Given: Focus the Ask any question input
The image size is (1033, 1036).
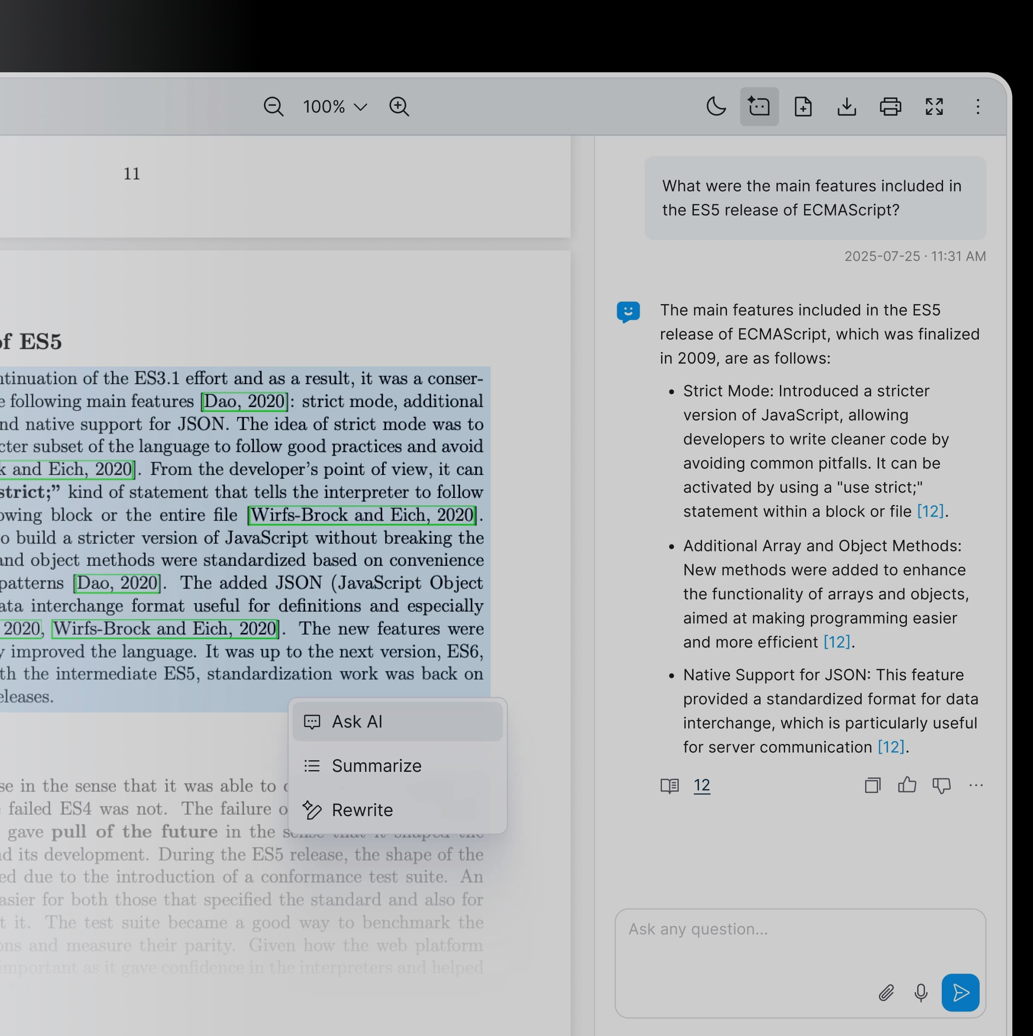Looking at the screenshot, I should (800, 964).
